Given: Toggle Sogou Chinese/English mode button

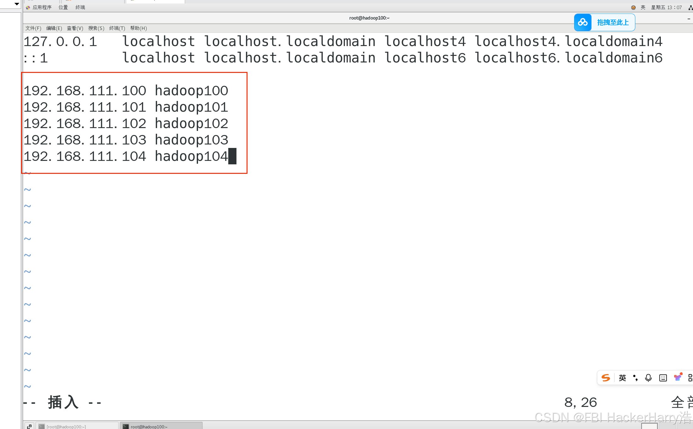Looking at the screenshot, I should coord(622,378).
